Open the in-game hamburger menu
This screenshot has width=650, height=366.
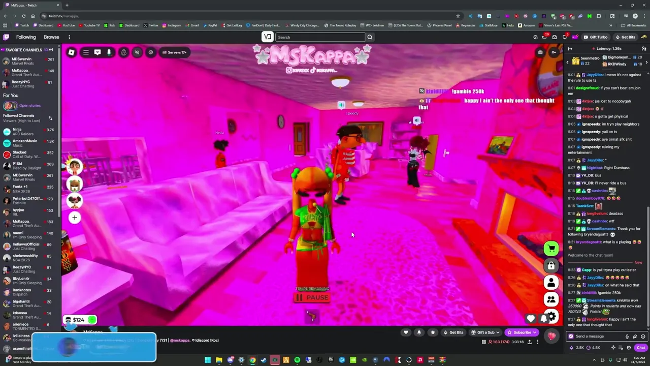click(x=86, y=52)
